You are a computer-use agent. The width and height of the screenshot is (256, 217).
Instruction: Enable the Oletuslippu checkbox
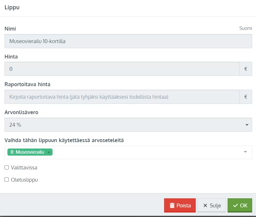[x=6, y=180]
